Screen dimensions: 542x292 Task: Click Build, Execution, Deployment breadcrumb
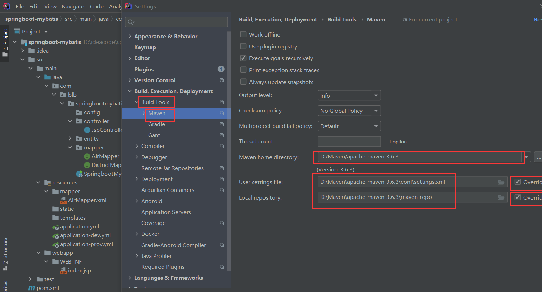pyautogui.click(x=278, y=20)
